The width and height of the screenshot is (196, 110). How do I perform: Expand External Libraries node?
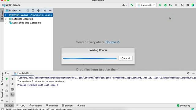6,19
